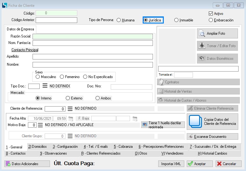Screen dimensions: 246x171
Task: Select the Humana person type option
Action: click(x=119, y=20)
